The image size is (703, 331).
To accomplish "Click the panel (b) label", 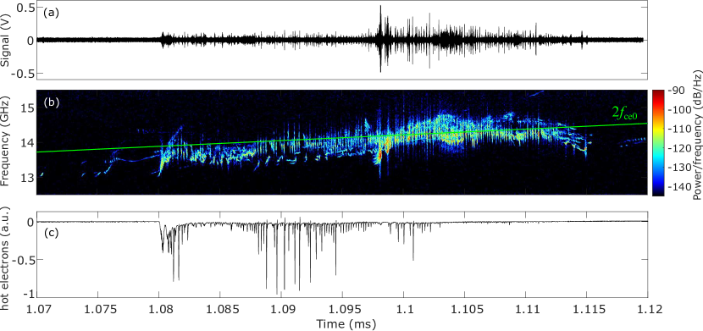I will 49,102.
